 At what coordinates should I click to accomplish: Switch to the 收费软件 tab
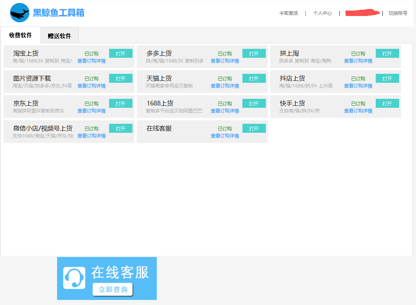pyautogui.click(x=21, y=35)
